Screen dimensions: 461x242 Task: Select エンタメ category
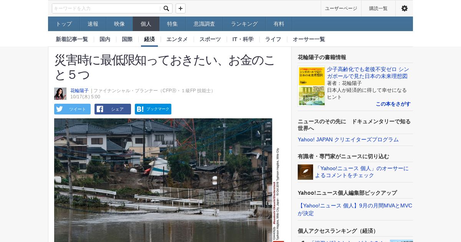177,39
